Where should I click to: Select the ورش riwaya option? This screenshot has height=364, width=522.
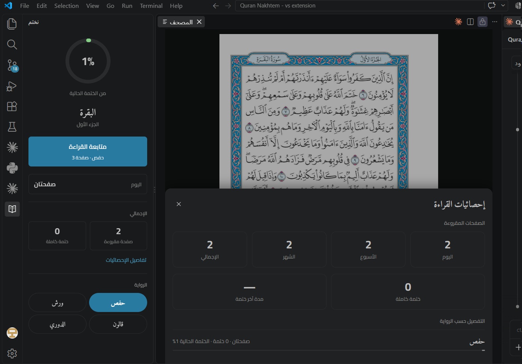57,302
